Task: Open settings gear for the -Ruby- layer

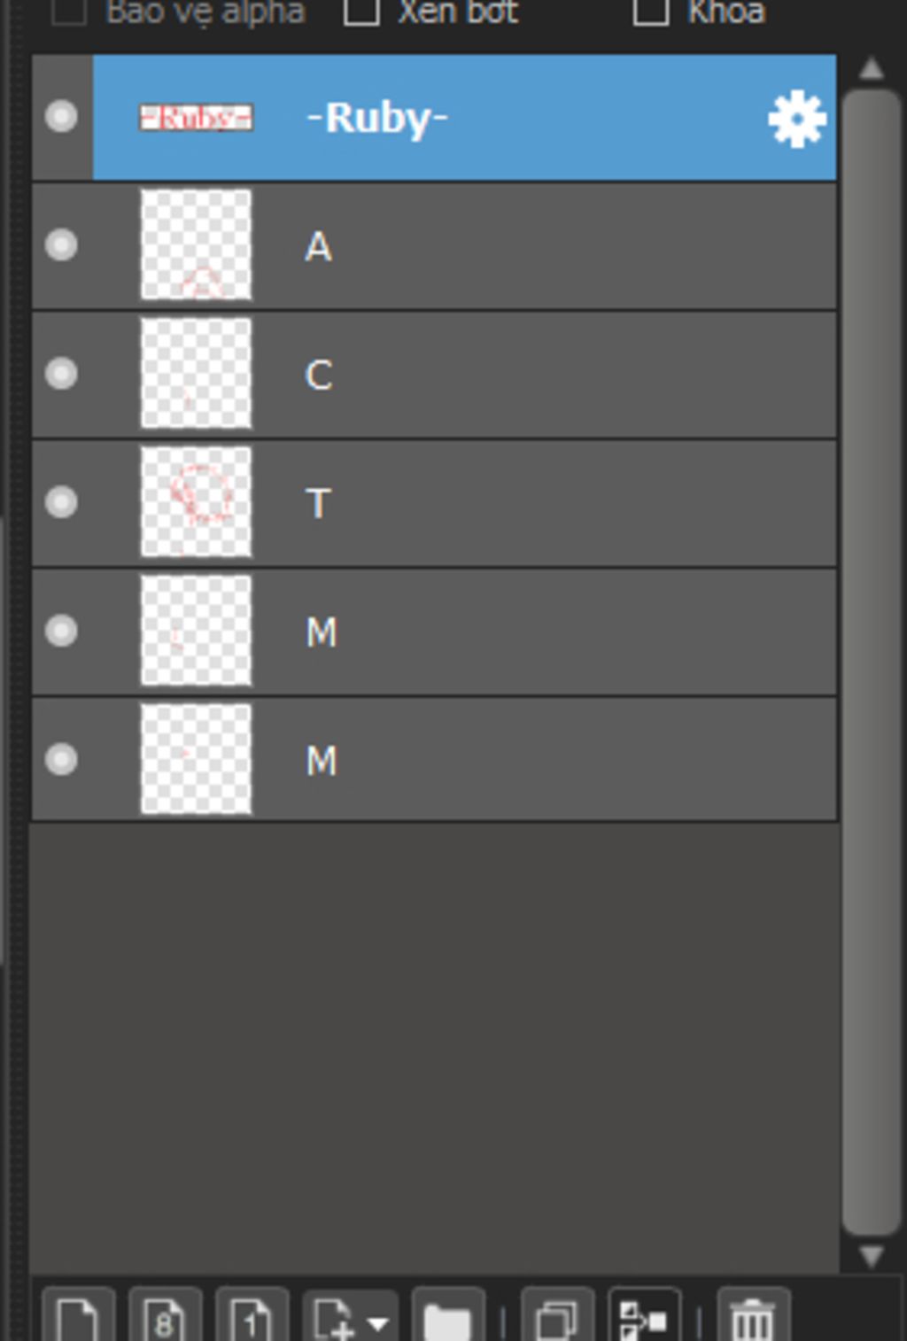Action: 796,119
